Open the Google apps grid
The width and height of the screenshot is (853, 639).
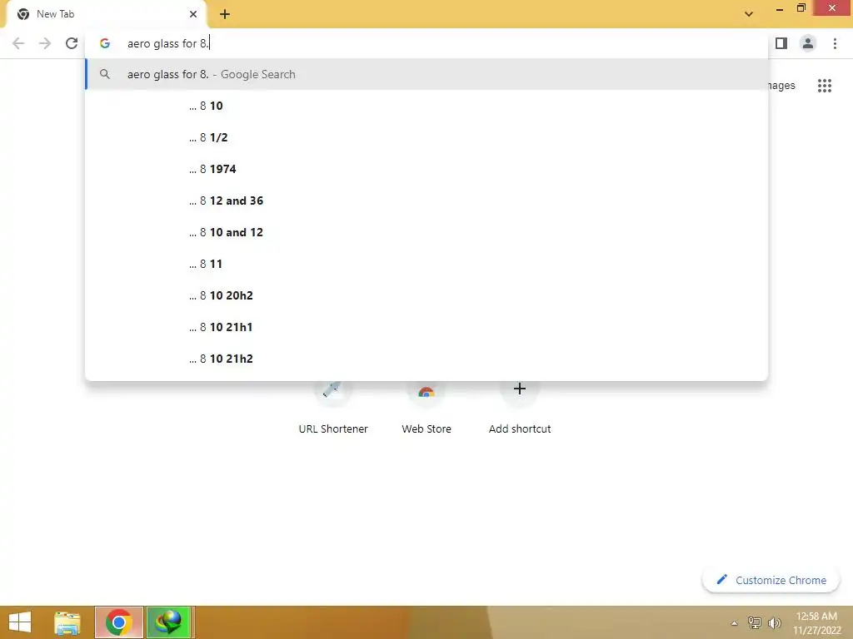point(824,86)
